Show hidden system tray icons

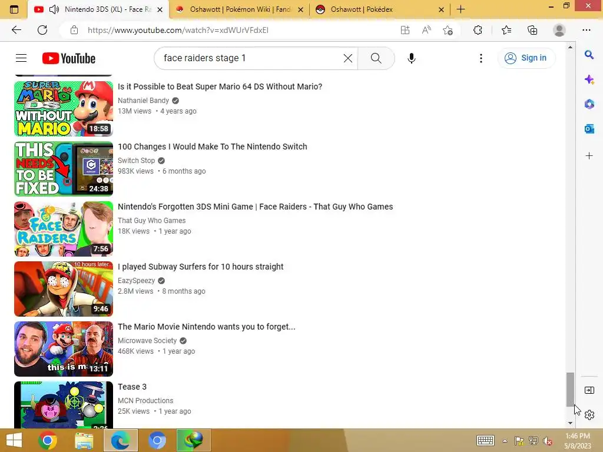tap(505, 440)
